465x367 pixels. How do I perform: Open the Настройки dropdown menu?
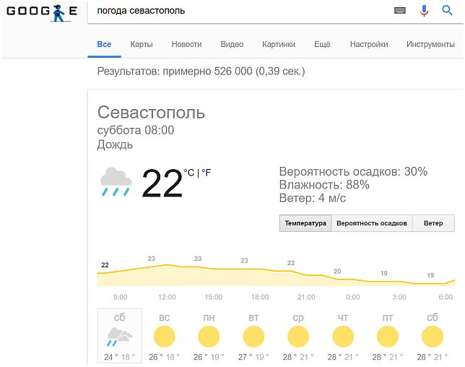click(369, 44)
